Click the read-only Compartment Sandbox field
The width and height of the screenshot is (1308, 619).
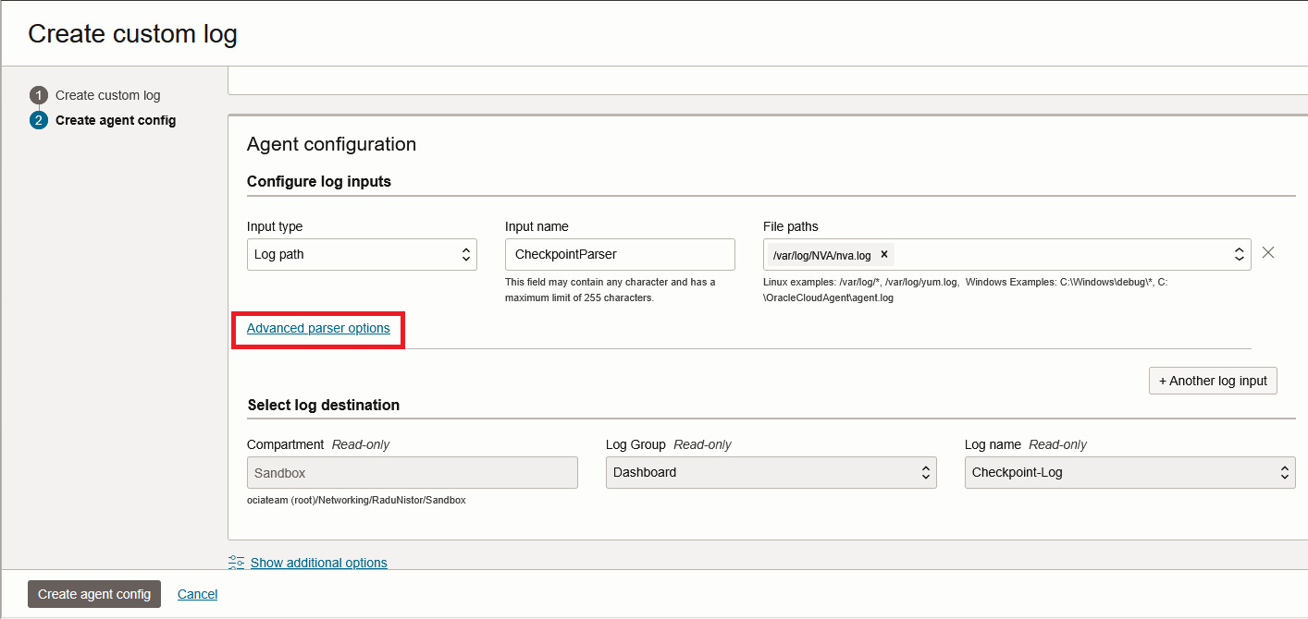(x=412, y=472)
